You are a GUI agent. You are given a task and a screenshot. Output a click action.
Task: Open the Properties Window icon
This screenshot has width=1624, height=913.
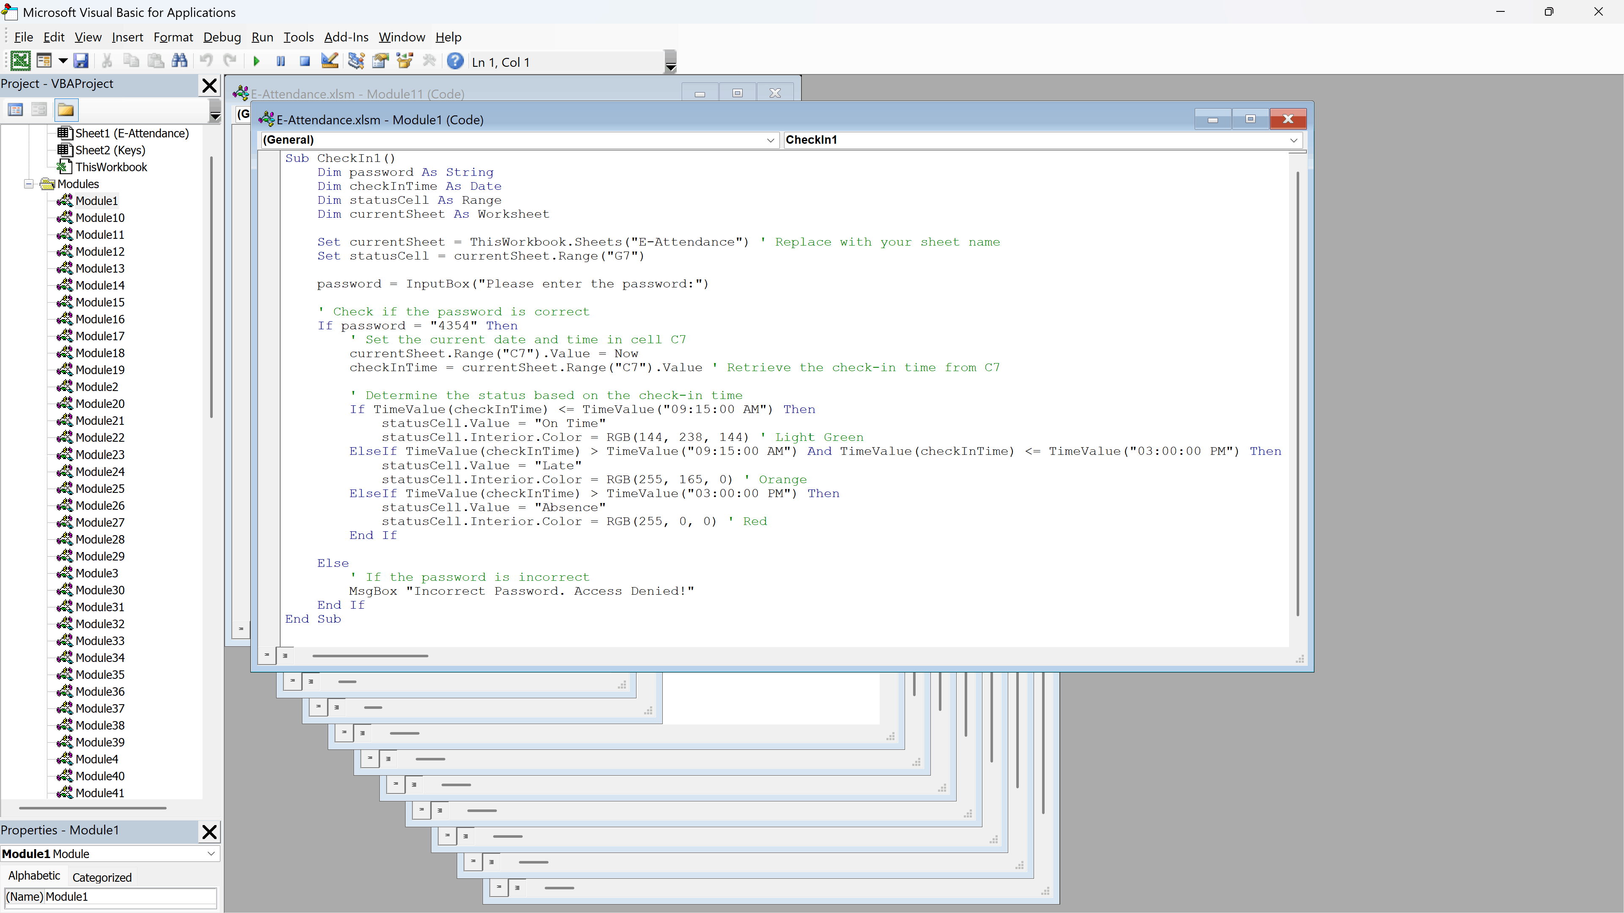[380, 61]
